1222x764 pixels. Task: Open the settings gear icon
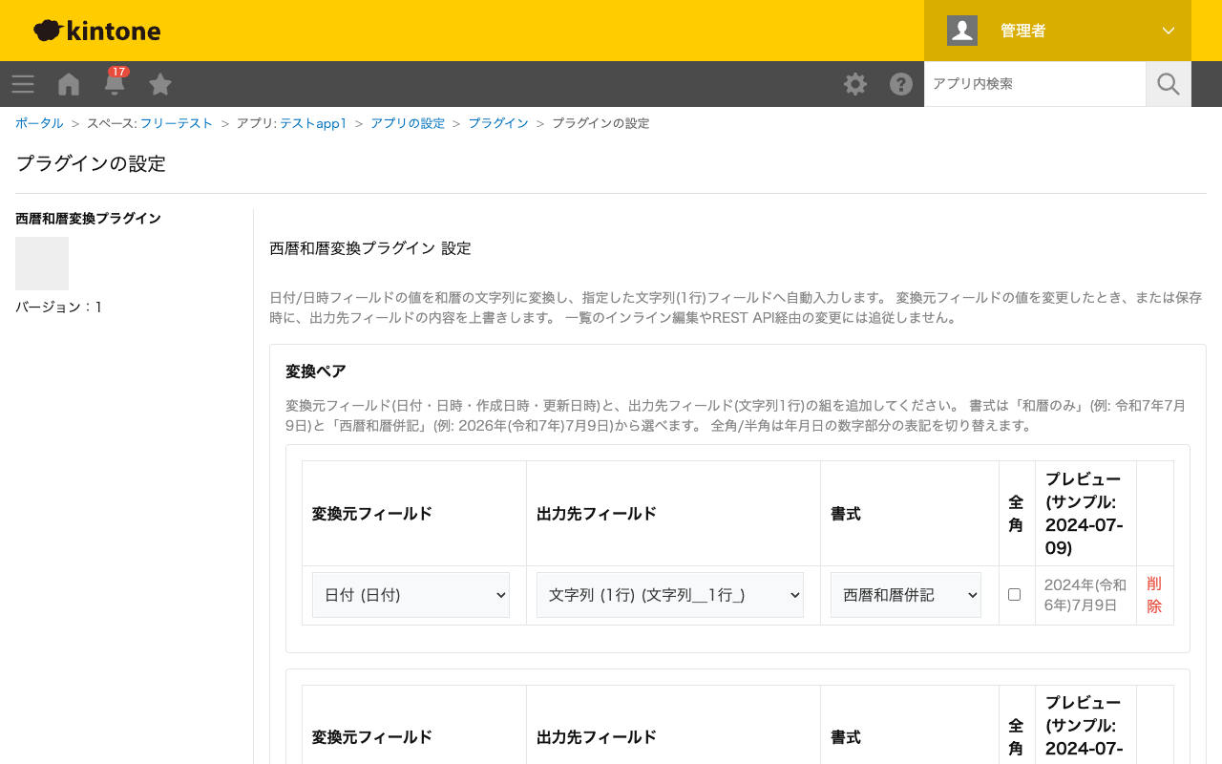[x=855, y=84]
